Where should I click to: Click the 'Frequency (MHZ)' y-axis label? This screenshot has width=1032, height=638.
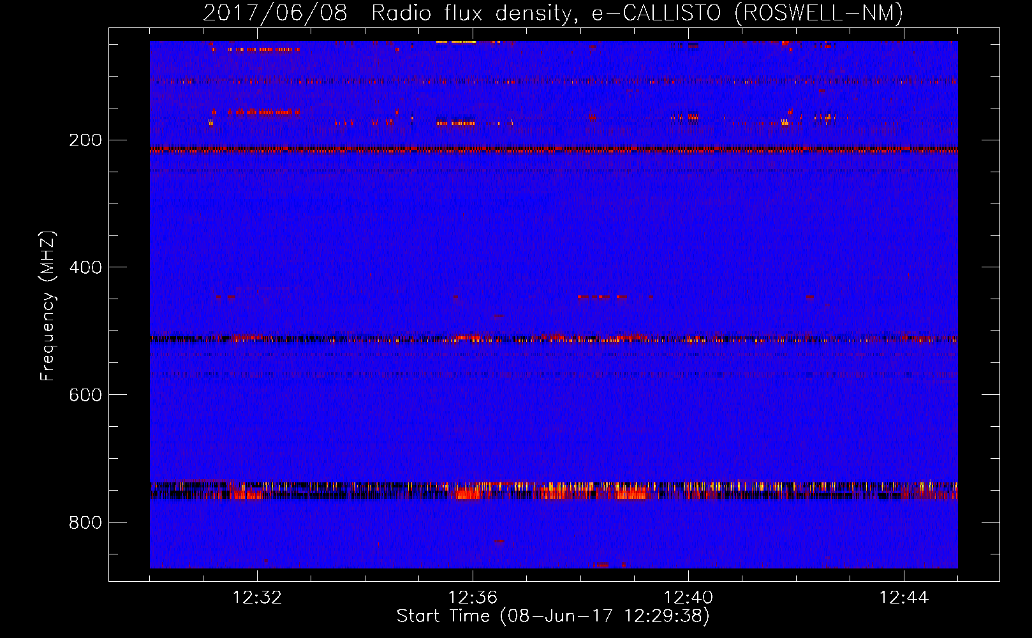pos(48,306)
